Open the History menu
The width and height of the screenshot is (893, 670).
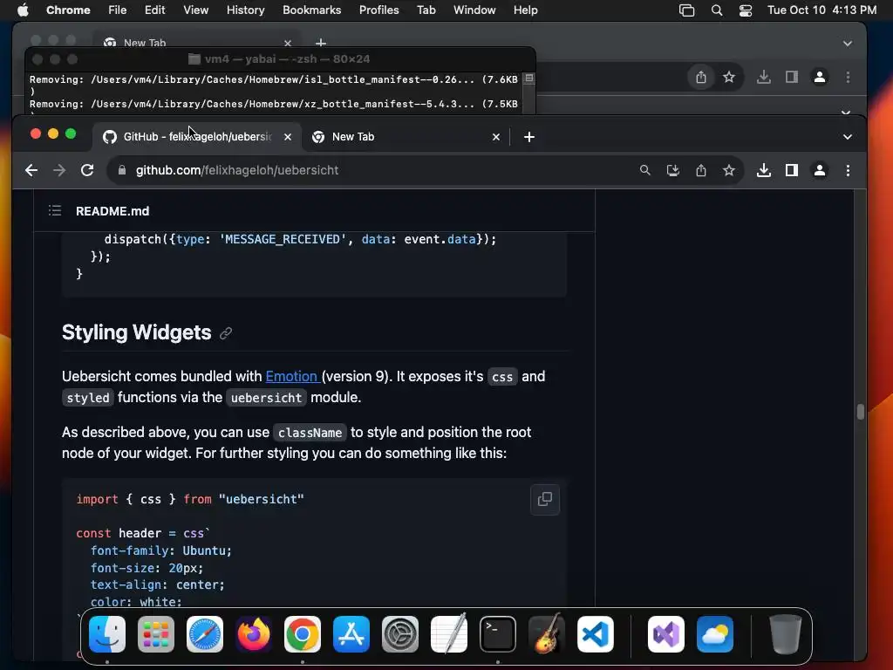(245, 10)
